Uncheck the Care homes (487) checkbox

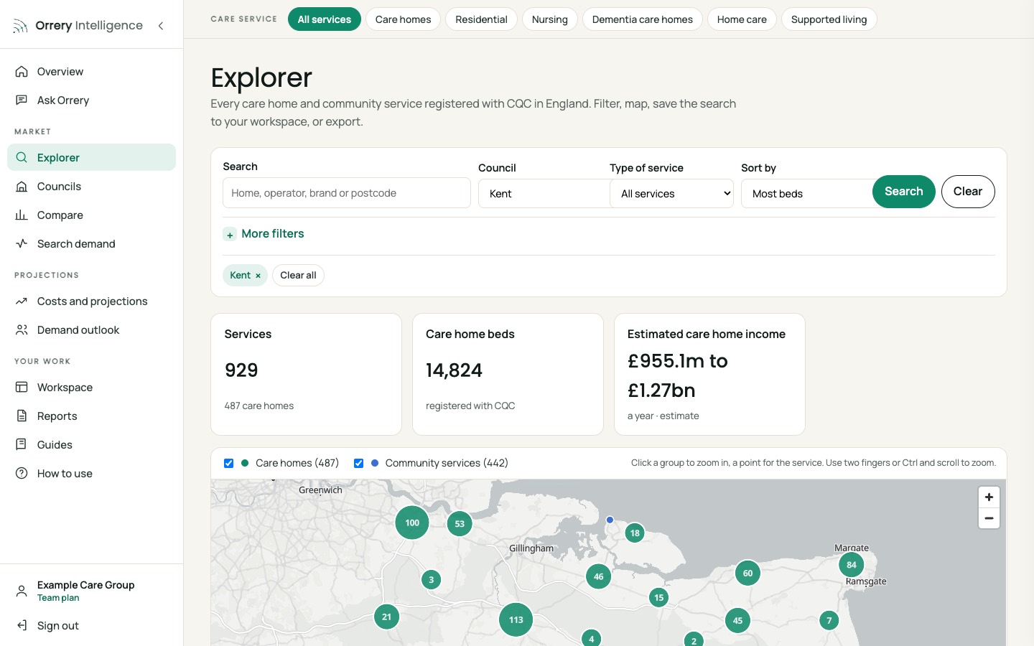[229, 464]
